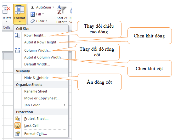Screen dimensions: 175x140
Task: Choose AutoFit Row Height
Action: pyautogui.click(x=40, y=42)
